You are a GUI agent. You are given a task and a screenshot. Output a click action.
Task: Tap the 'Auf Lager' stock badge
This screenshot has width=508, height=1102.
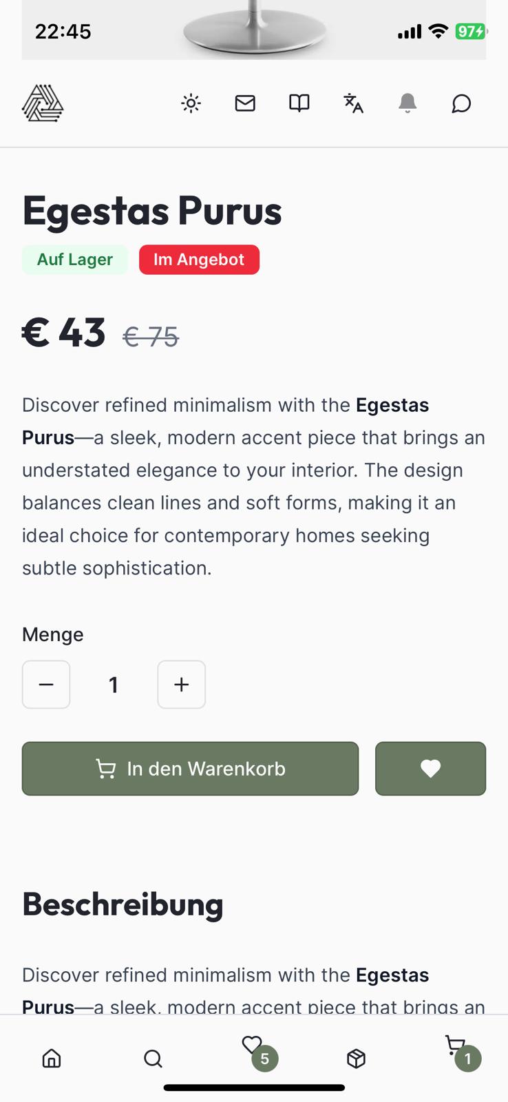coord(75,260)
